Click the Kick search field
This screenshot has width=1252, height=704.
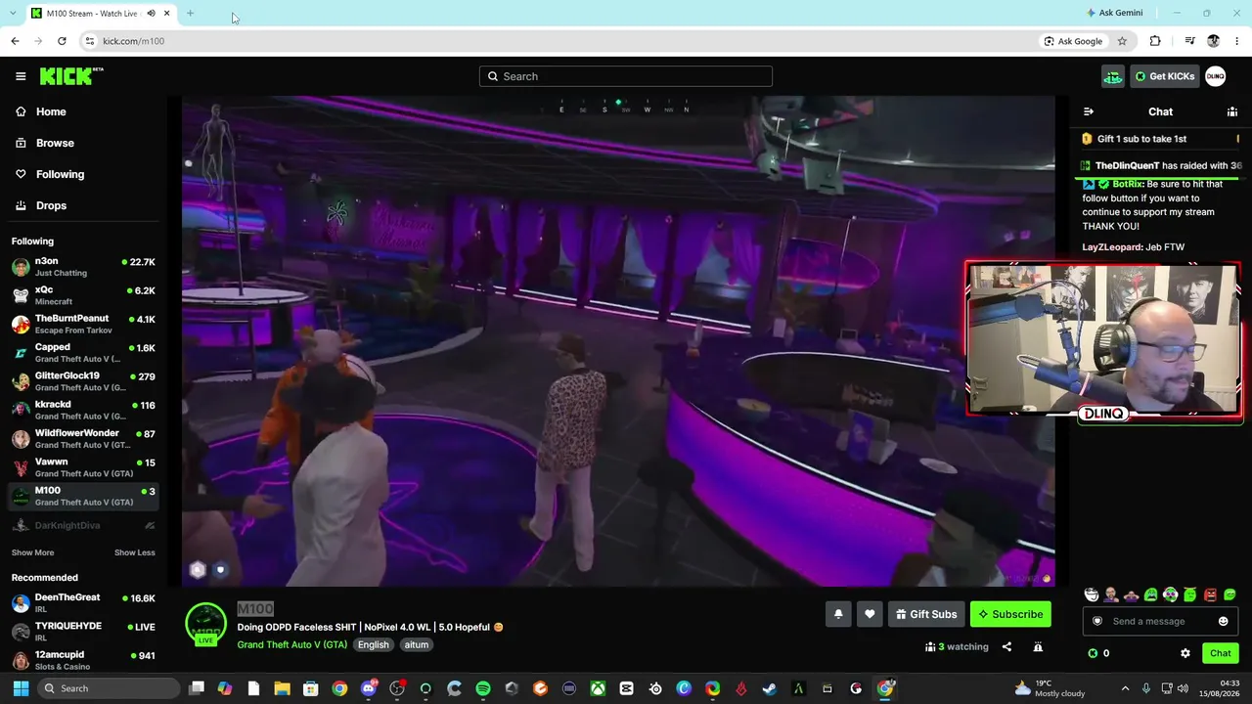[626, 76]
